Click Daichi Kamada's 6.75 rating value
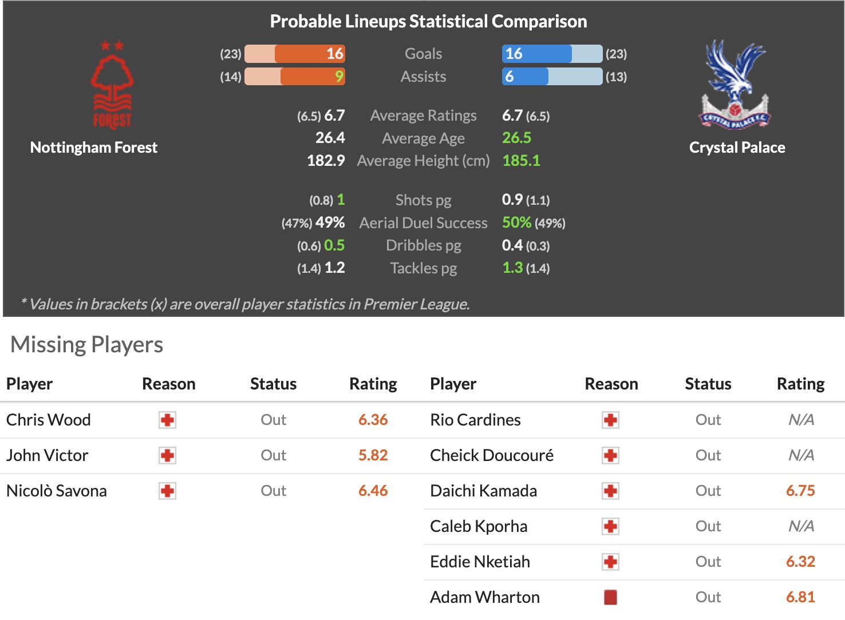Viewport: 845px width, 620px height. pyautogui.click(x=800, y=491)
